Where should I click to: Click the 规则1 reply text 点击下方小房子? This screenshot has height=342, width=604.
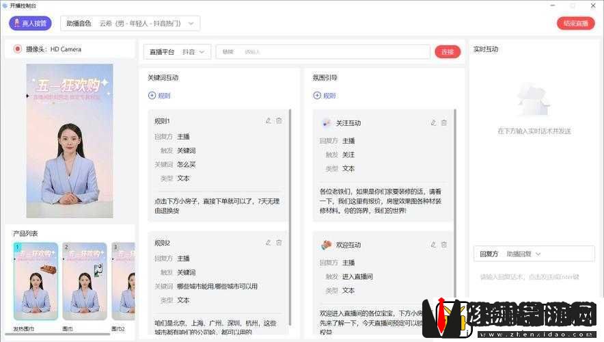click(x=217, y=206)
